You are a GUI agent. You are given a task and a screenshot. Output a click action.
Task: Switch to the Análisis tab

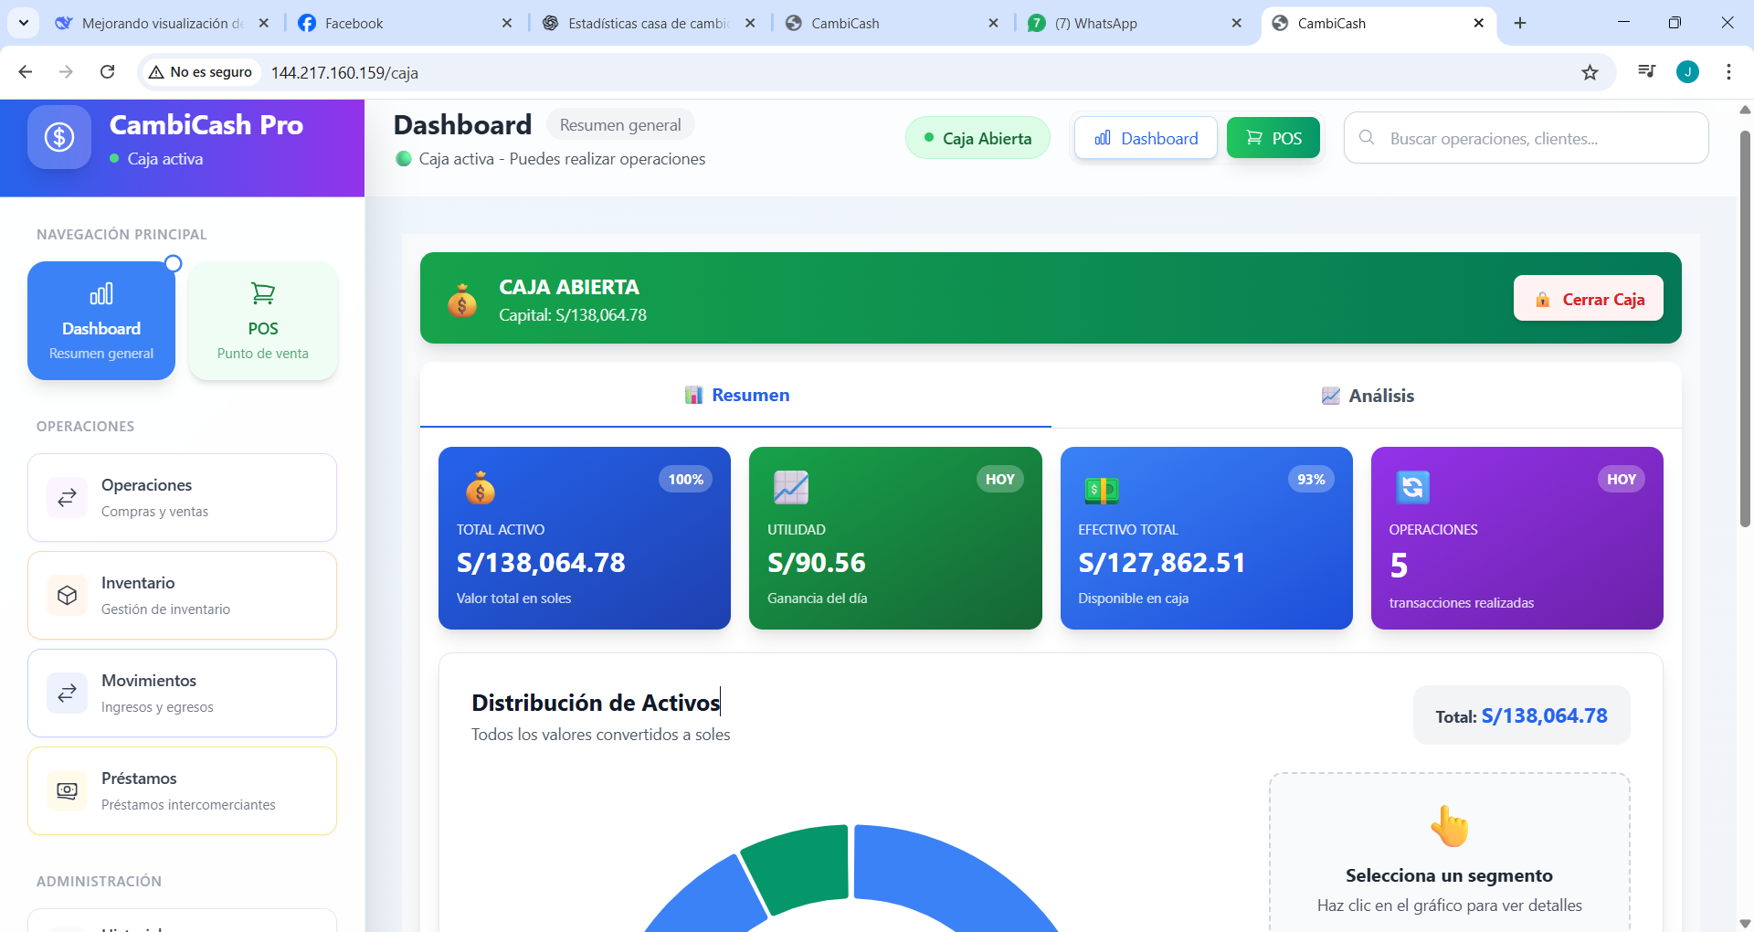point(1367,396)
